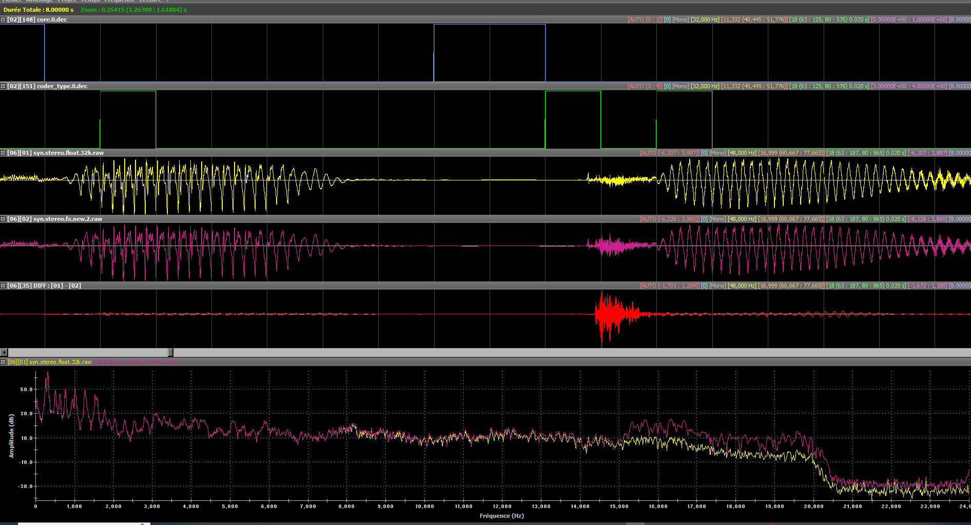Click the icon beside coder_type.0.dec track title
The height and width of the screenshot is (525, 971).
point(3,86)
